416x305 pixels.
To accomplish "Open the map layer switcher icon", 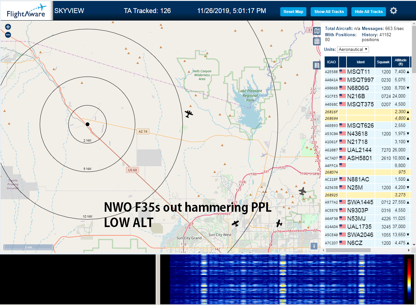I will (317, 31).
